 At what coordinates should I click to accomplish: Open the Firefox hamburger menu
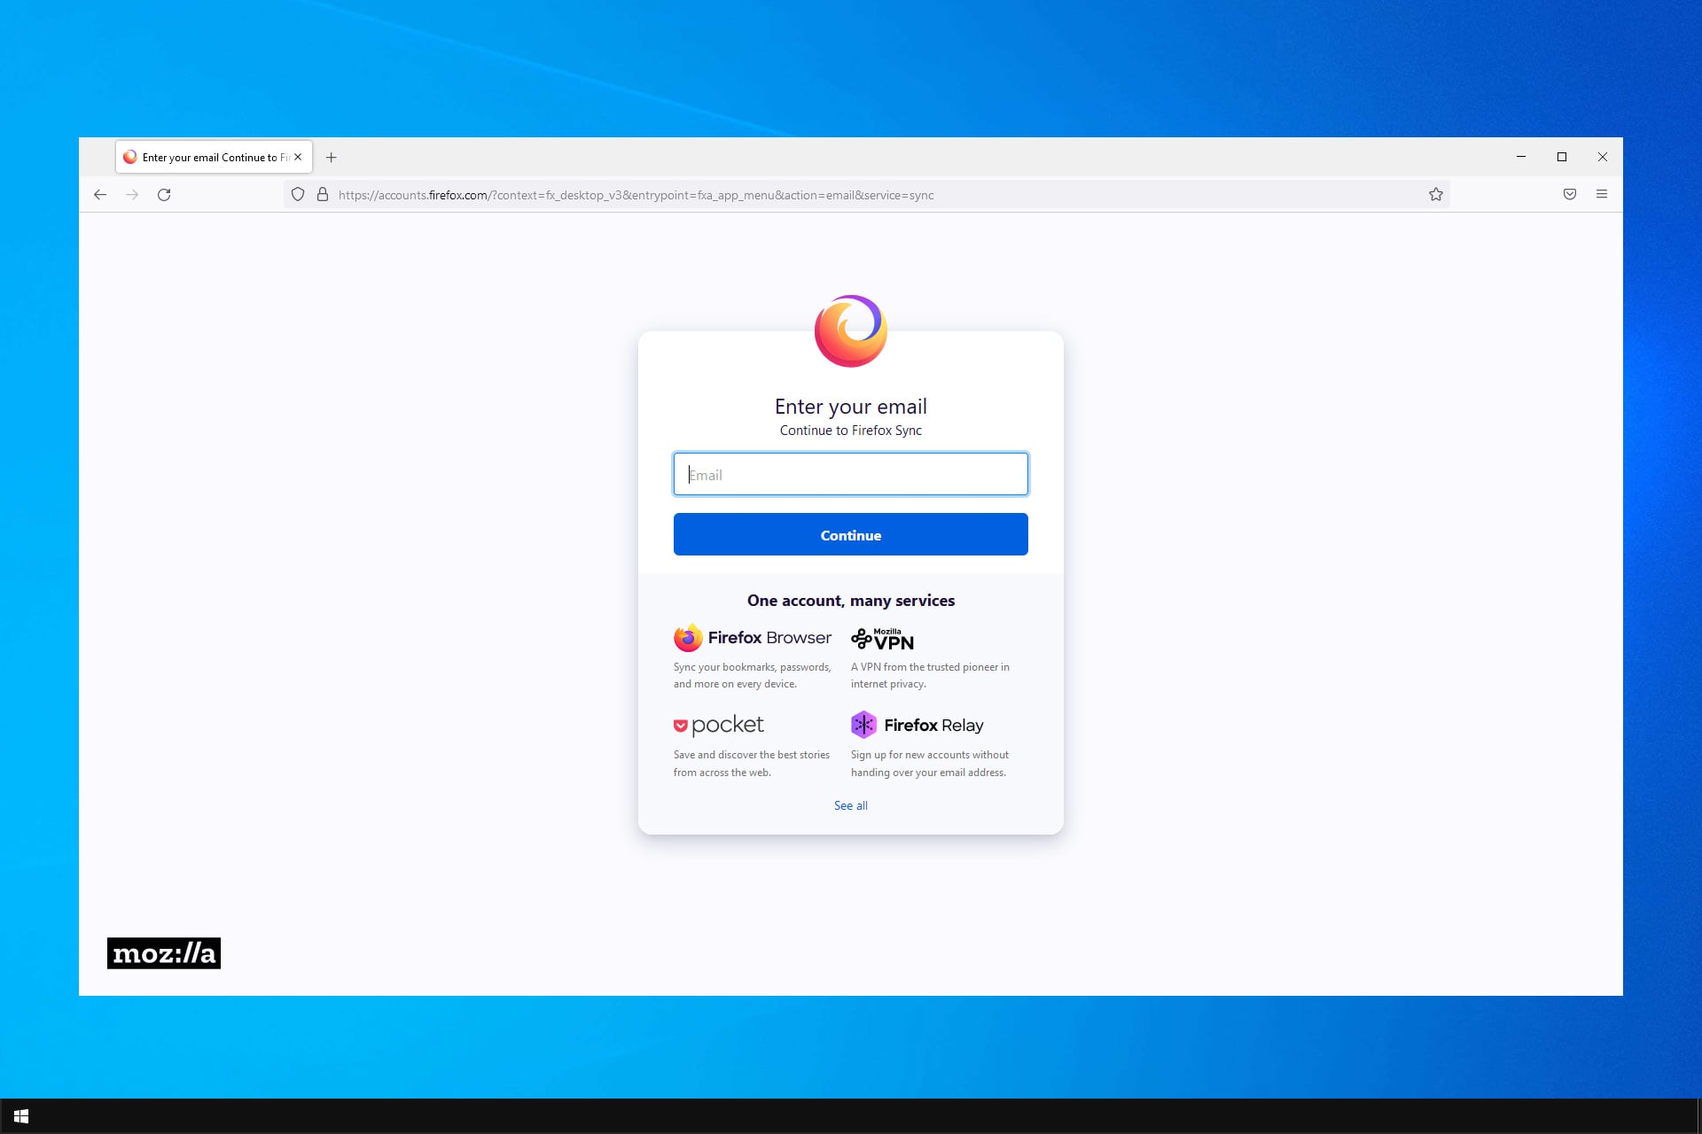click(x=1601, y=195)
